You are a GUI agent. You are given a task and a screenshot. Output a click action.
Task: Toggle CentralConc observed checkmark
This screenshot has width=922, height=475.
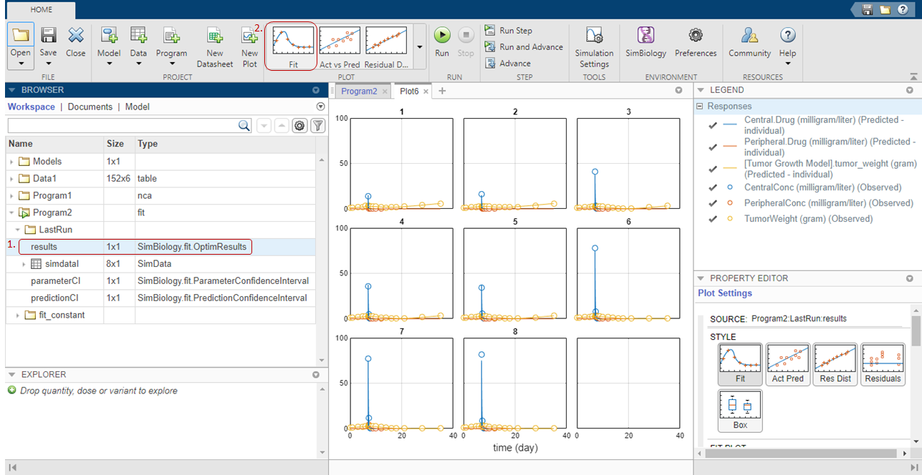tap(712, 187)
